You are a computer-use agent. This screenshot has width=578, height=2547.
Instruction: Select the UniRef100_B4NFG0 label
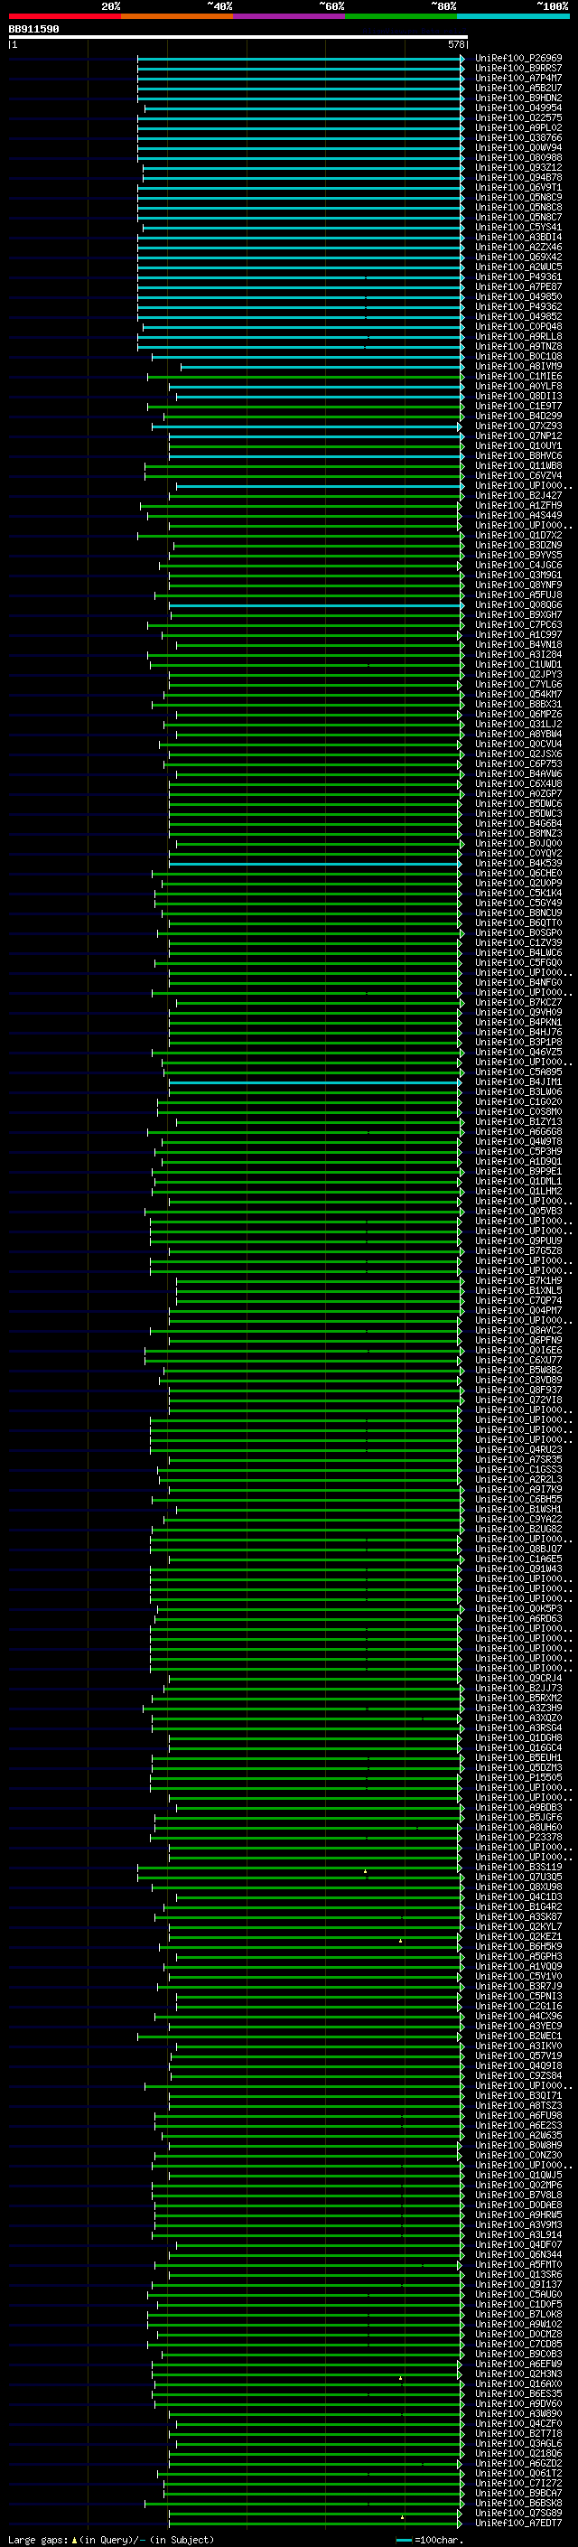coord(518,982)
